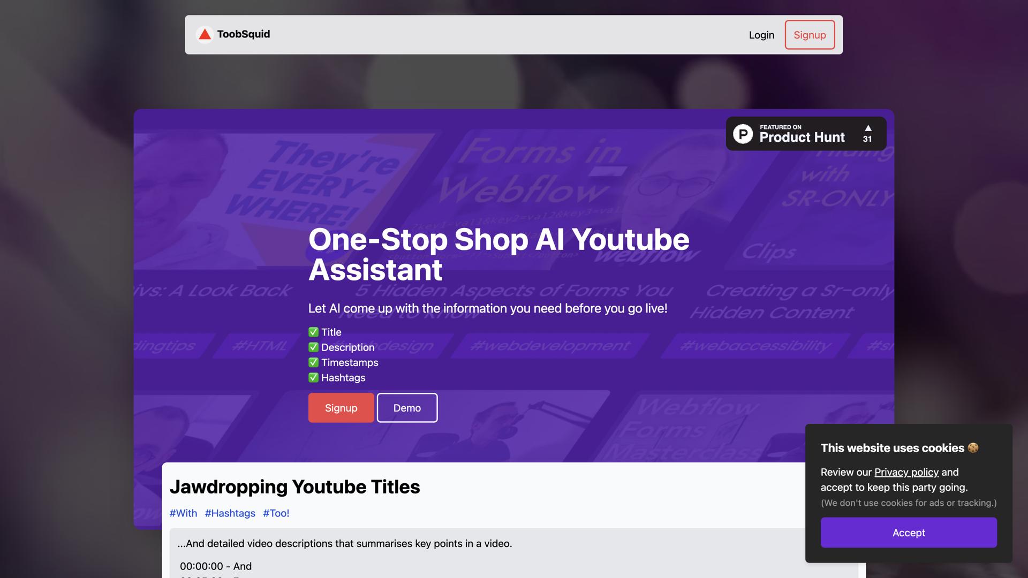This screenshot has height=578, width=1028.
Task: Click the Featured on Product Hunt badge
Action: pyautogui.click(x=802, y=134)
